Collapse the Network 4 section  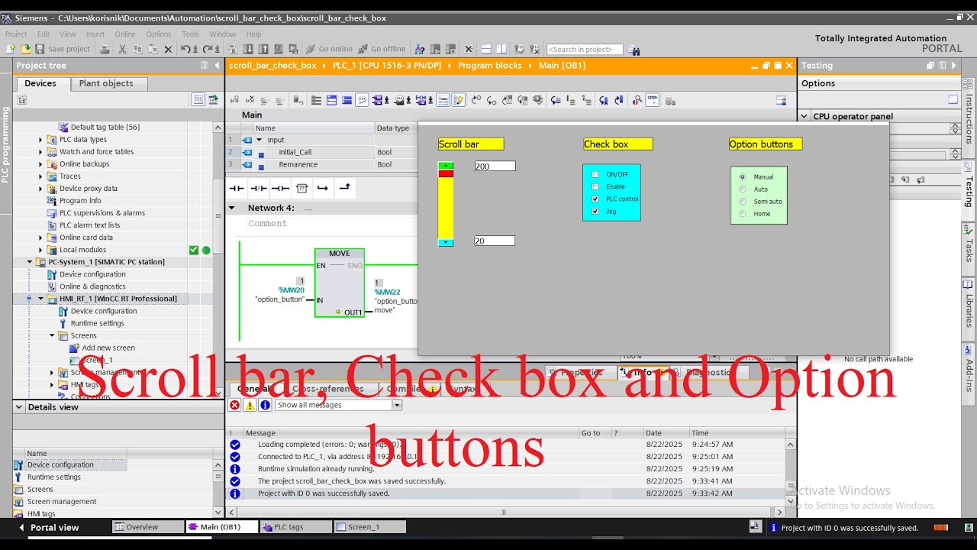(x=231, y=208)
